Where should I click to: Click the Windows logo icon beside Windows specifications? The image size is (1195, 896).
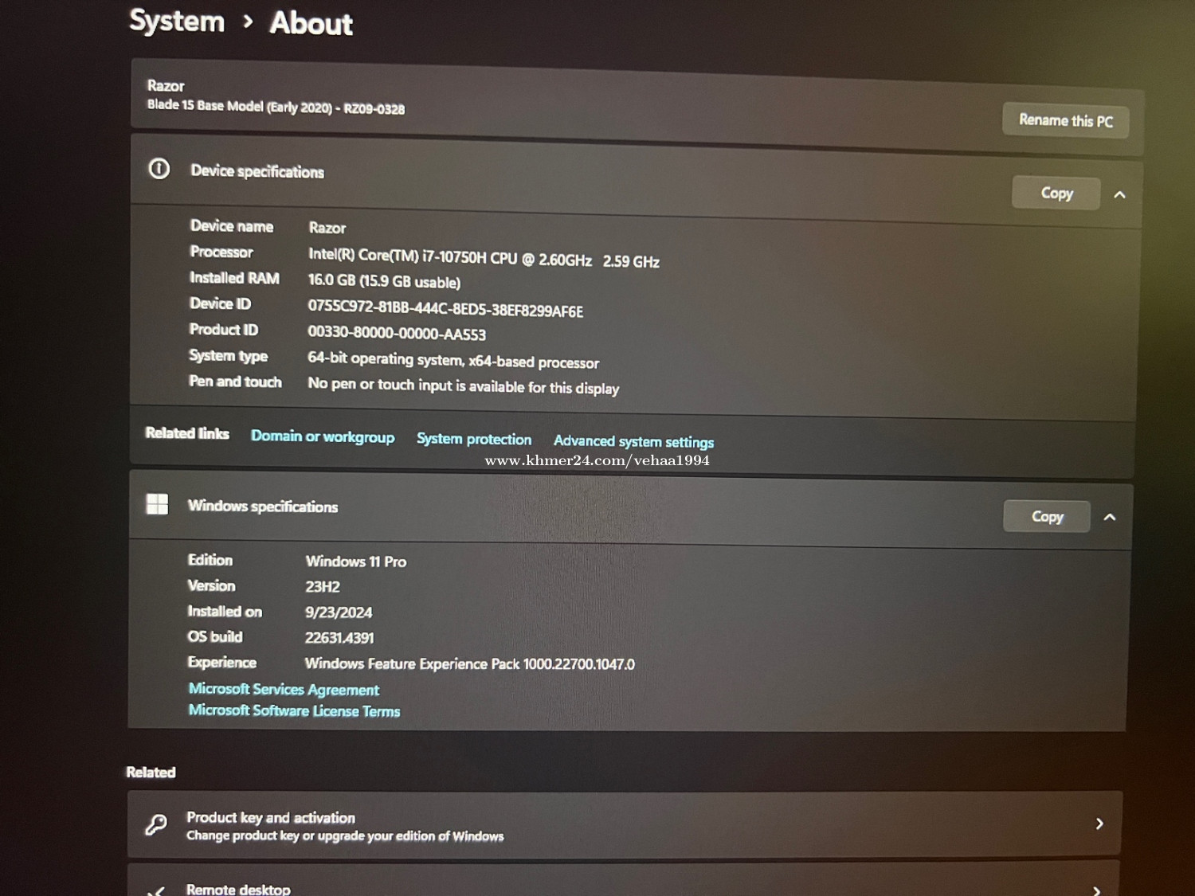coord(157,503)
